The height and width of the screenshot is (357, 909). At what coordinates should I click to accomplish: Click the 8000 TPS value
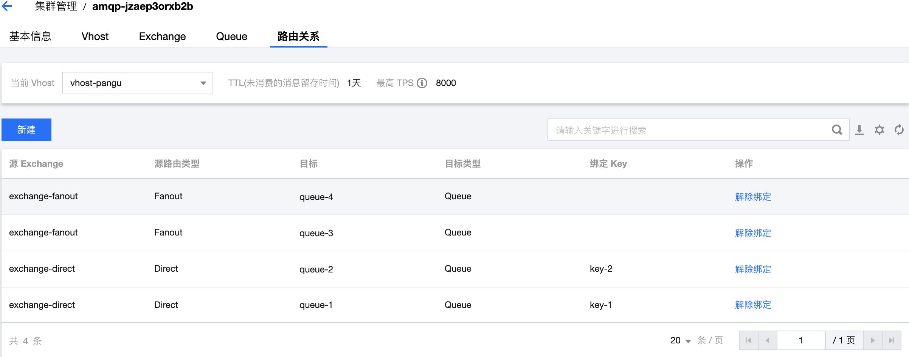click(x=446, y=83)
